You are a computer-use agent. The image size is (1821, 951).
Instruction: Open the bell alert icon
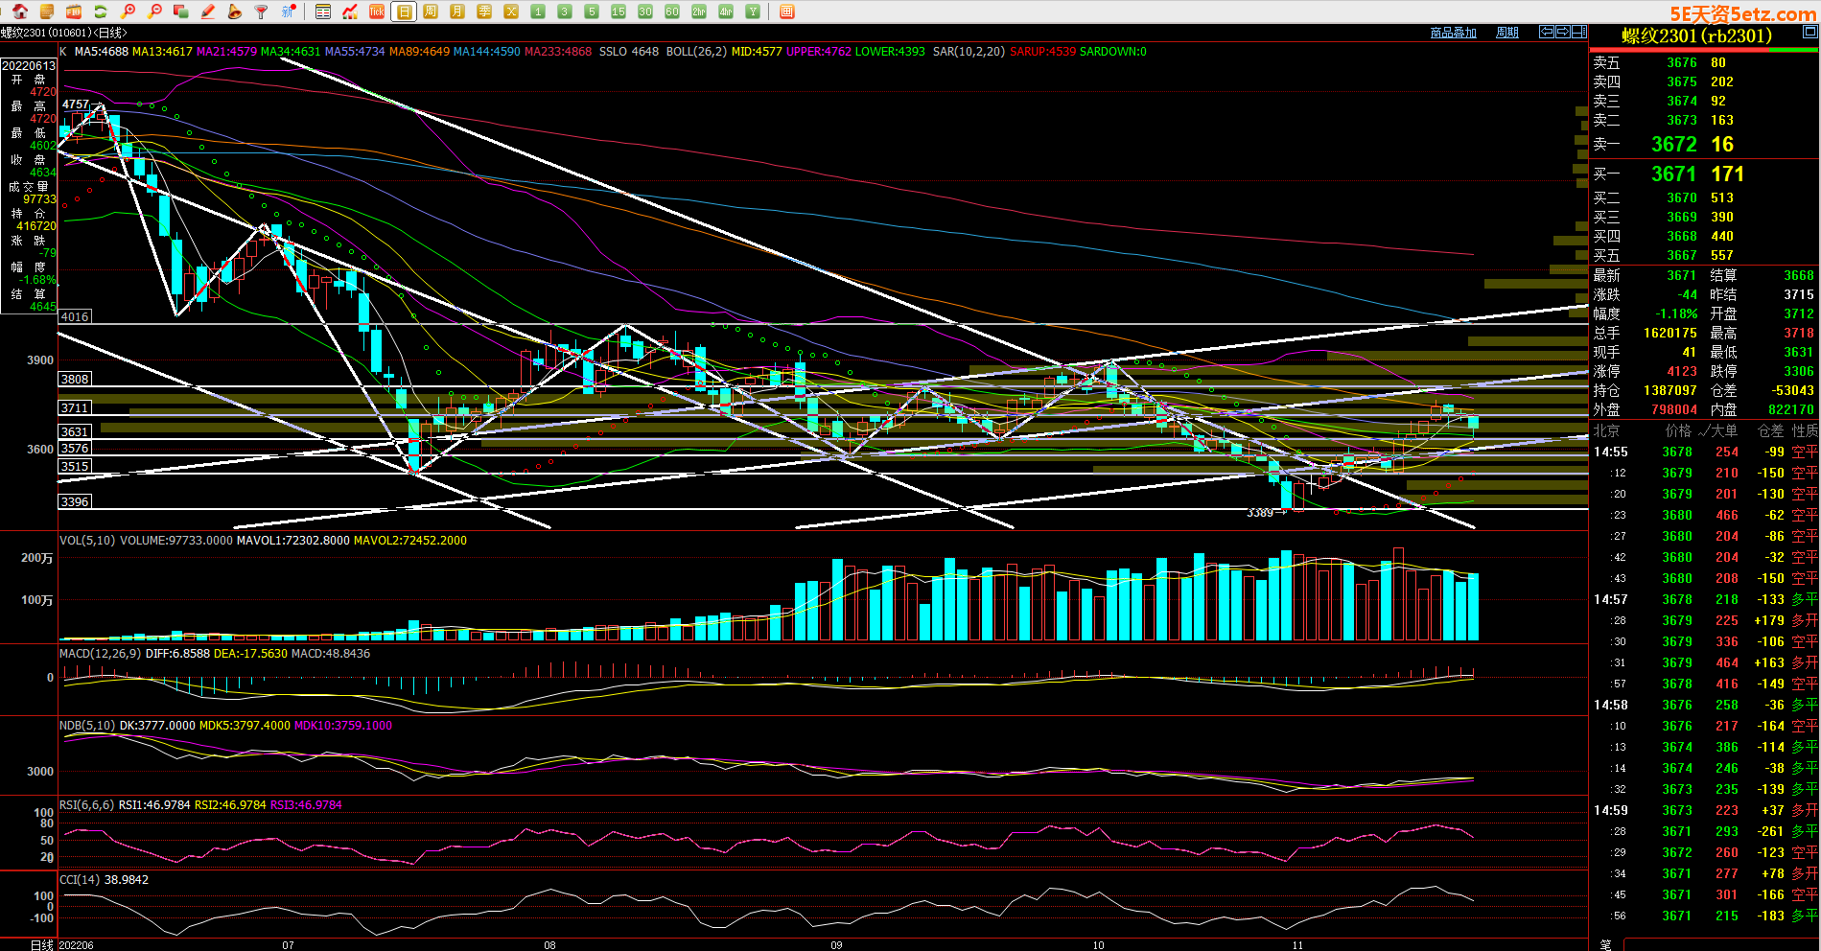point(235,12)
